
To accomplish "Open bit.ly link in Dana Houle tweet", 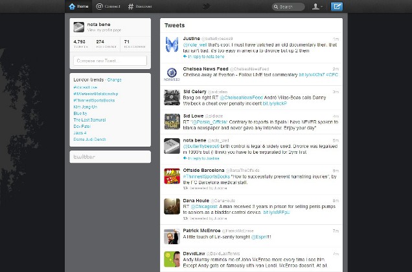I will (x=276, y=213).
